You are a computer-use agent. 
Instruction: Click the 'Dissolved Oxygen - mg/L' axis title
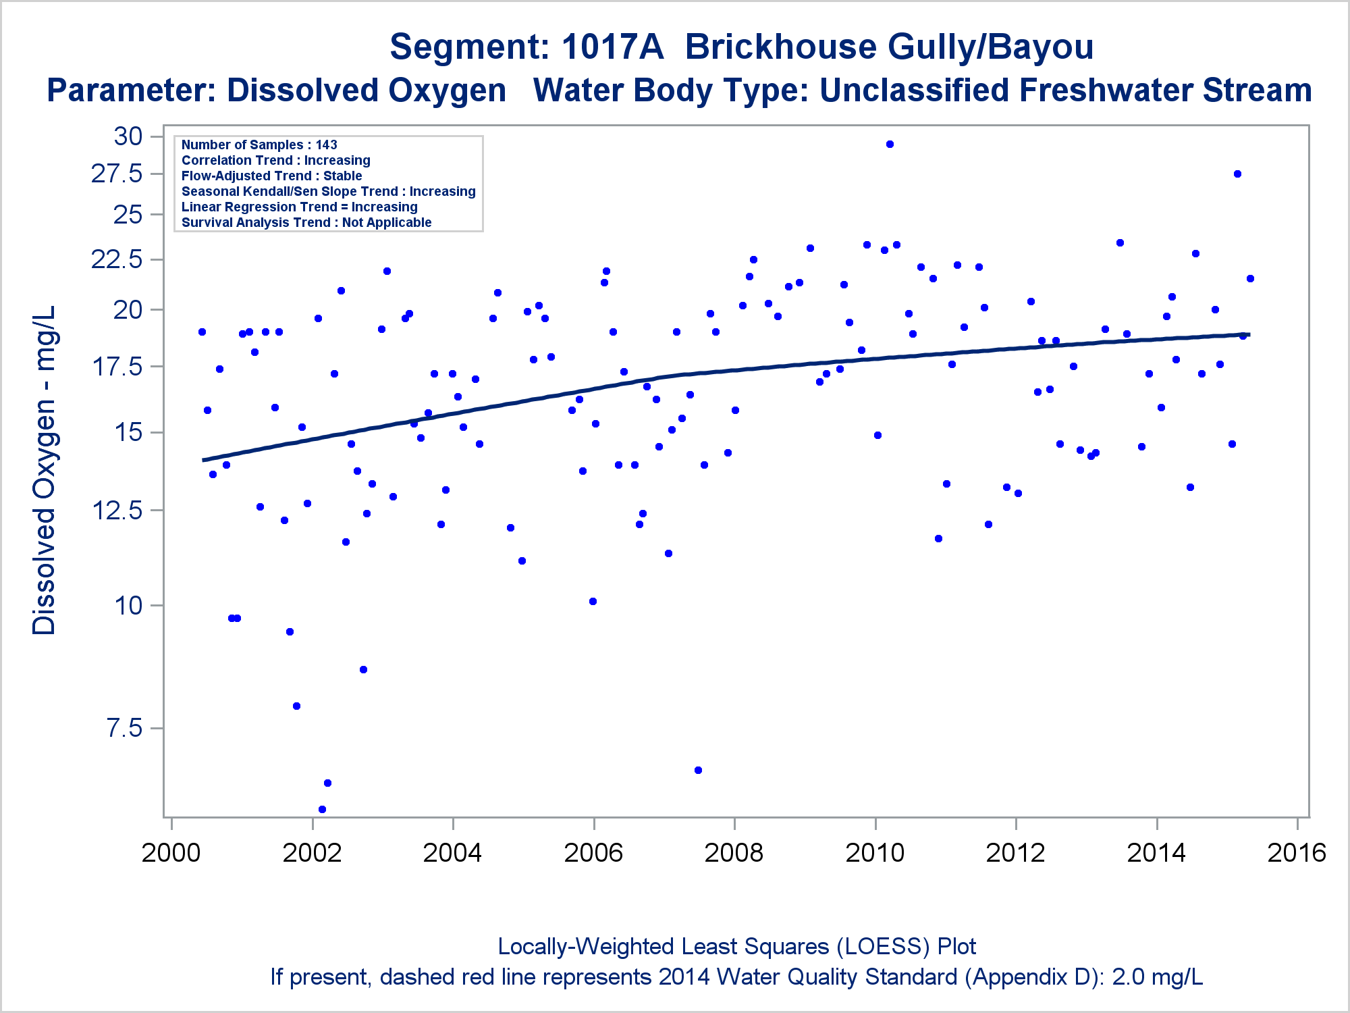(45, 470)
